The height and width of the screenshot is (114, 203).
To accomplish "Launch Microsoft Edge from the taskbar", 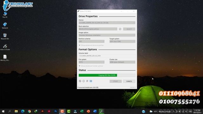I will point(23,111).
